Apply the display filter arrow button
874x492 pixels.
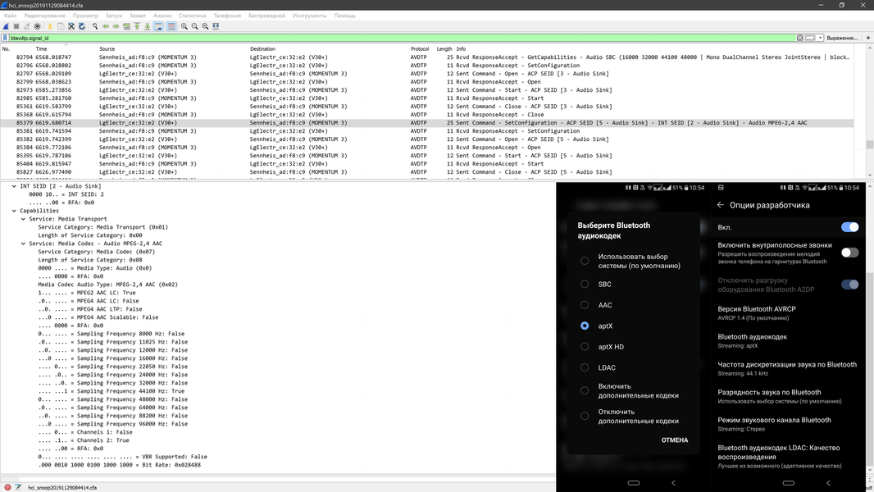pos(810,38)
